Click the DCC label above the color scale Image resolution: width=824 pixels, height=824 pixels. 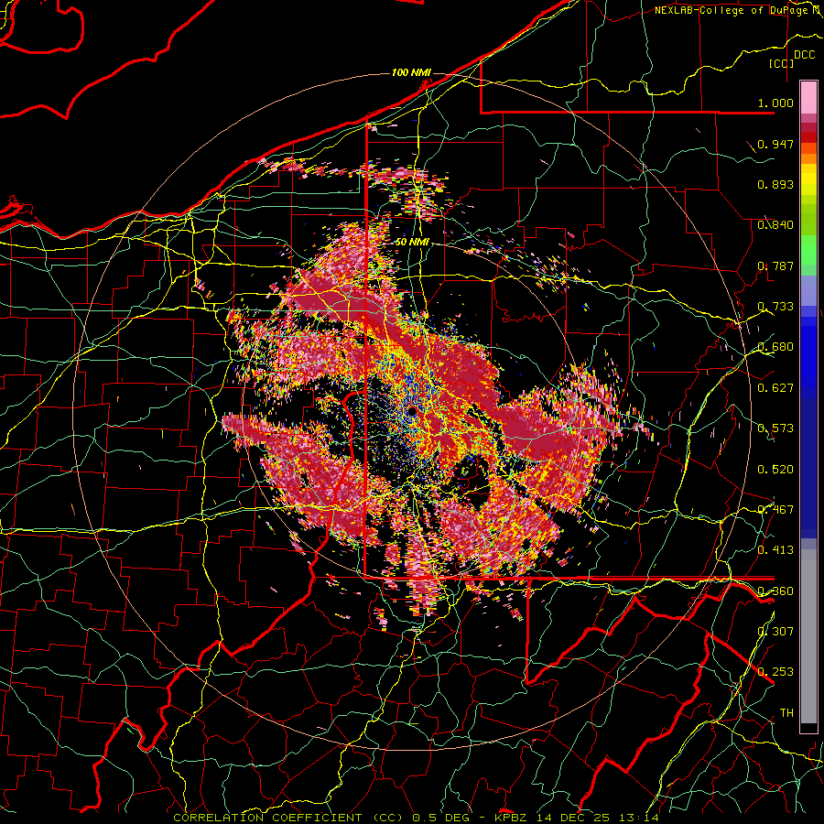pyautogui.click(x=804, y=55)
